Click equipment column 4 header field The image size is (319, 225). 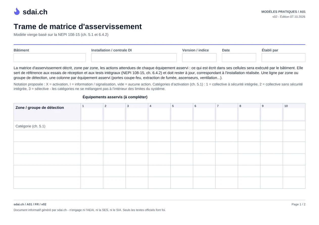[159, 114]
